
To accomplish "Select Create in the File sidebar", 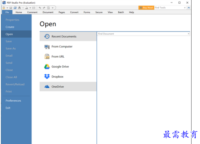I will [x=16, y=27].
